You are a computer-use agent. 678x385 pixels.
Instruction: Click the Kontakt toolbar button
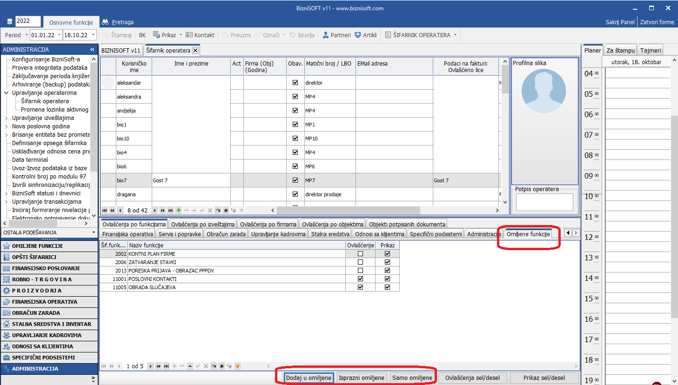coord(200,35)
